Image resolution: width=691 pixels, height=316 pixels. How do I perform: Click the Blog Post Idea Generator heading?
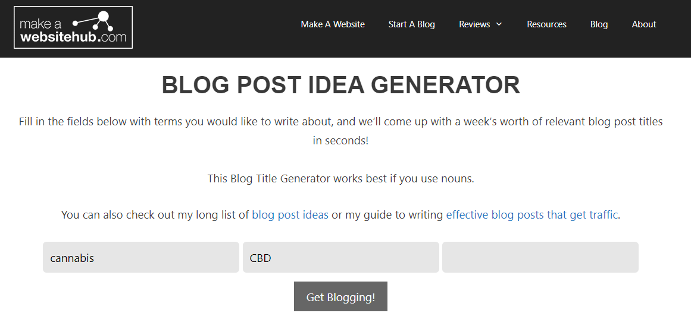coord(341,85)
